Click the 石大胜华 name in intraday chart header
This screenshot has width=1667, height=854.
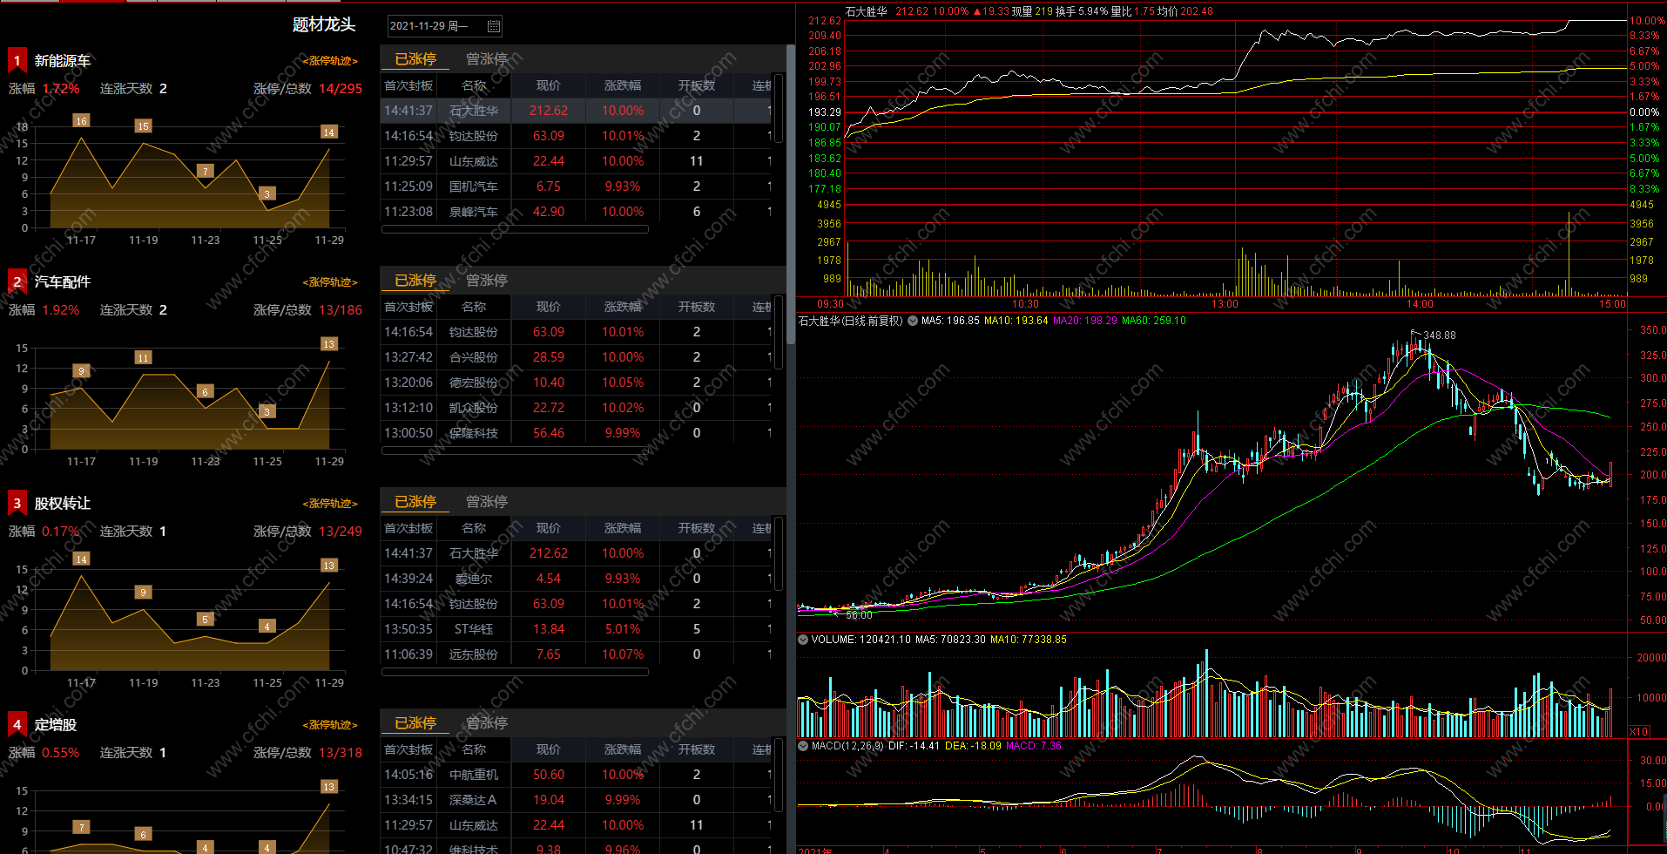click(x=866, y=11)
